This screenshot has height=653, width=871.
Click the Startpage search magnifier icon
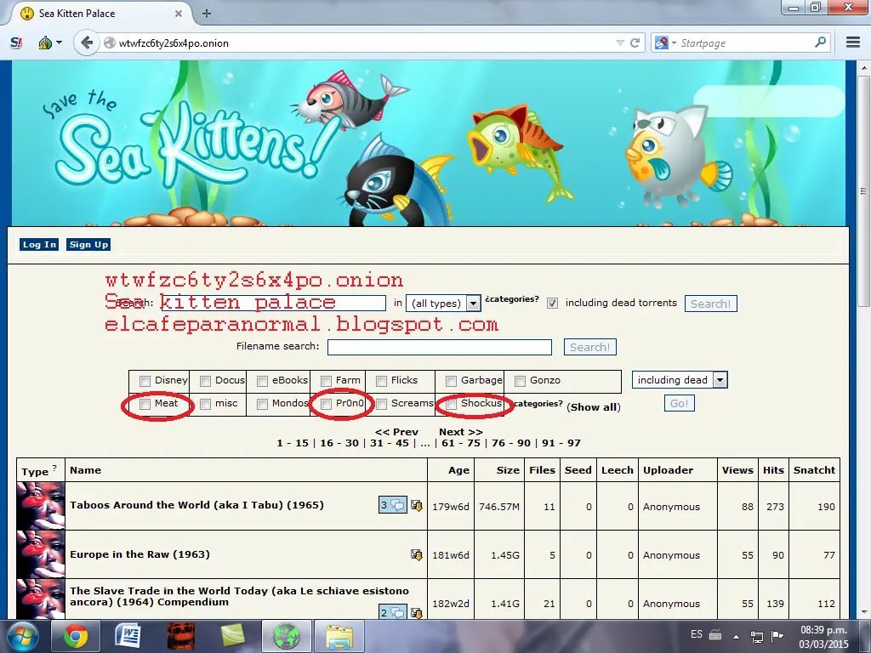[x=820, y=43]
